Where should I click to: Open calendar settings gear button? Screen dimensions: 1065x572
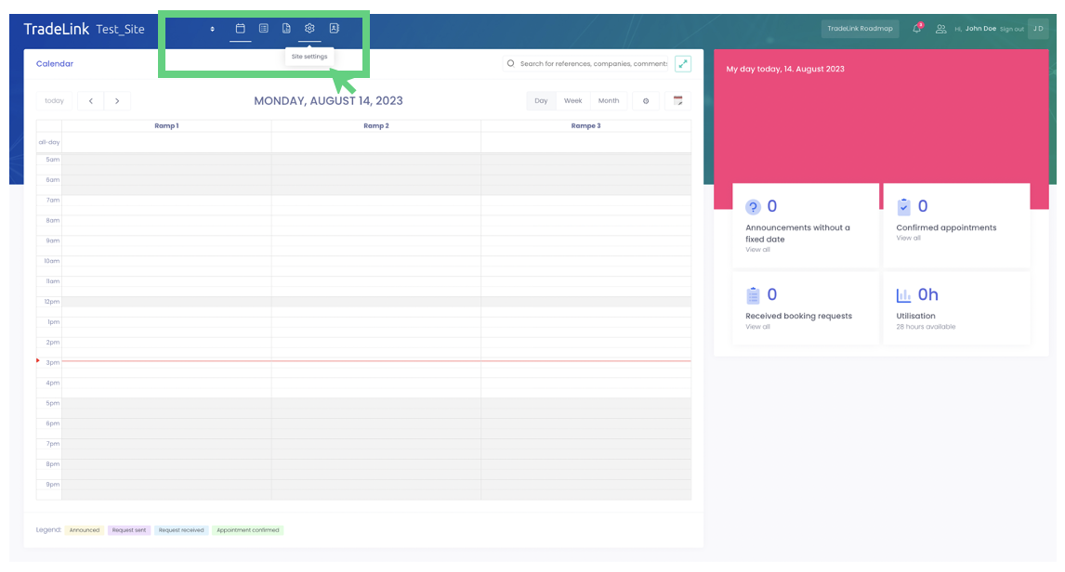click(646, 100)
